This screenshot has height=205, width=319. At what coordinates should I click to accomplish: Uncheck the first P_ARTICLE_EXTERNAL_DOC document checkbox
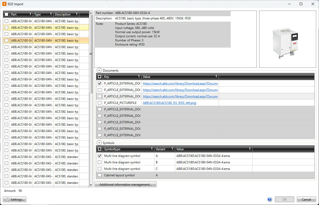100,83
